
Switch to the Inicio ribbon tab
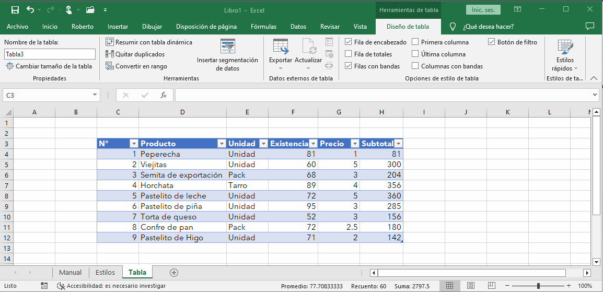coord(50,27)
